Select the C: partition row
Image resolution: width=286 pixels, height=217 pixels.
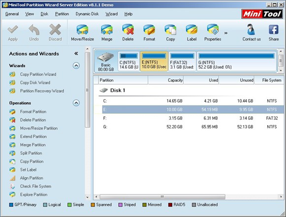coord(190,101)
